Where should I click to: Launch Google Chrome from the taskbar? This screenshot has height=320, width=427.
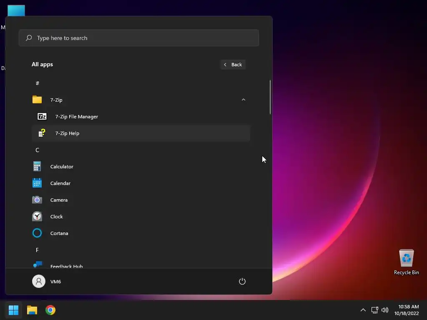pyautogui.click(x=50, y=310)
